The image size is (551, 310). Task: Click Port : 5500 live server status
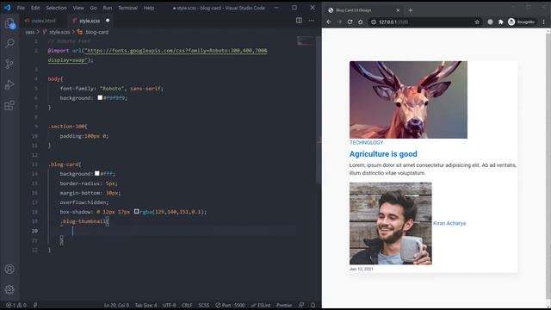tap(230, 305)
